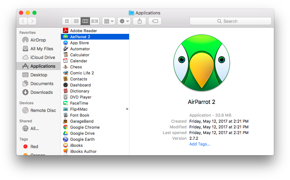Screen dimensions: 290x180
Task: Select Google Earth in the list
Action: coord(95,139)
